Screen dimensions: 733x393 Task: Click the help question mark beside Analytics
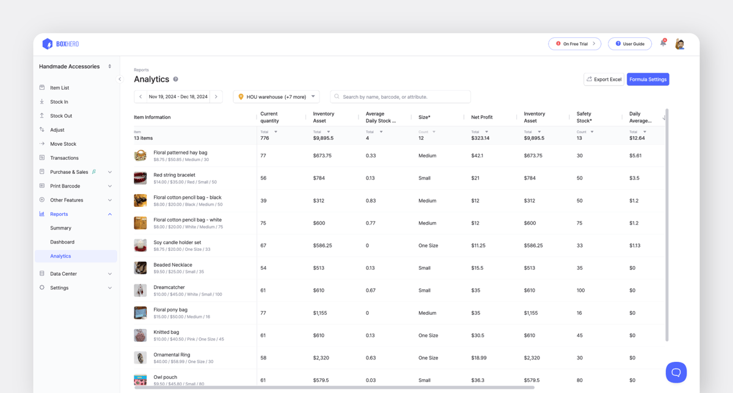coord(176,79)
